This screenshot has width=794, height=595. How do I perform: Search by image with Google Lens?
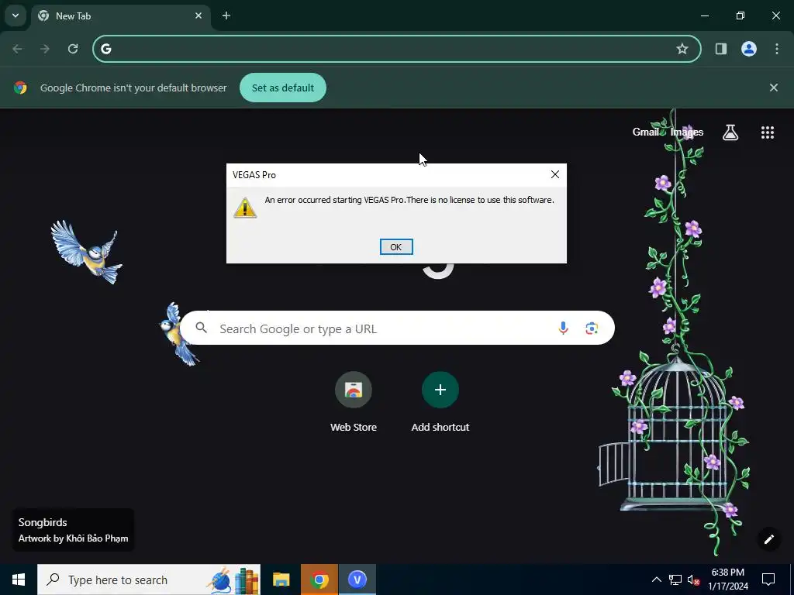(x=592, y=328)
